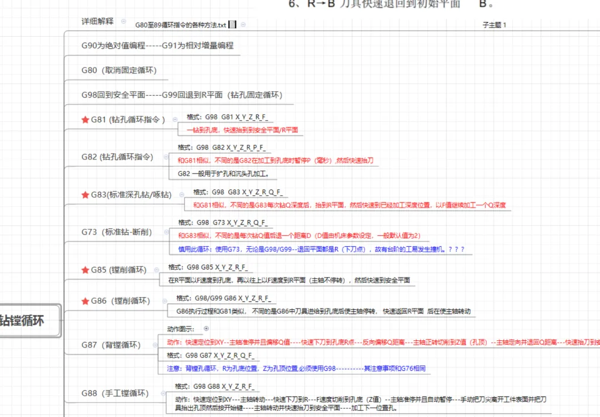Image resolution: width=600 pixels, height=417 pixels.
Task: Click format text 格式: G98 G87 X_Y_Z_R_Q_F_
Action: 211,356
